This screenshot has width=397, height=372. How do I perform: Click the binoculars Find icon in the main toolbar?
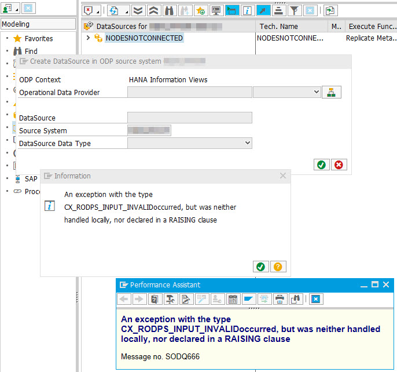[x=170, y=10]
